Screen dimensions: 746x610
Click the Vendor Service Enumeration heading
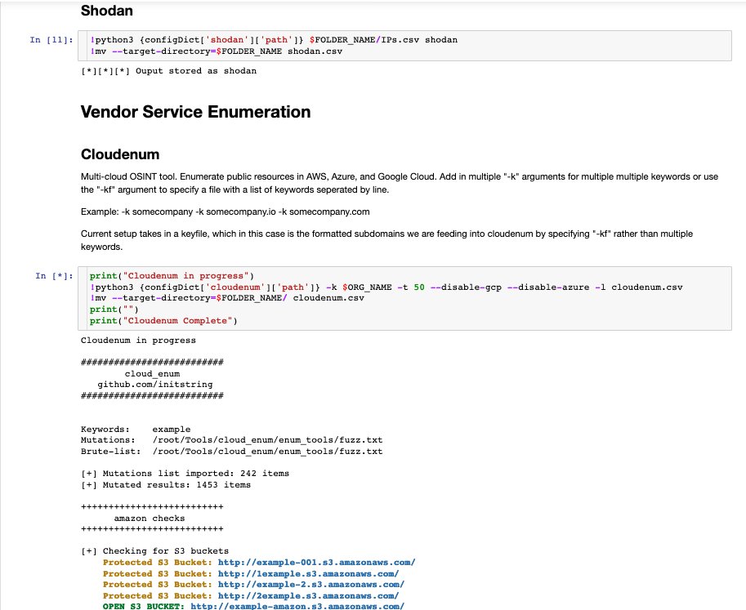(x=195, y=112)
